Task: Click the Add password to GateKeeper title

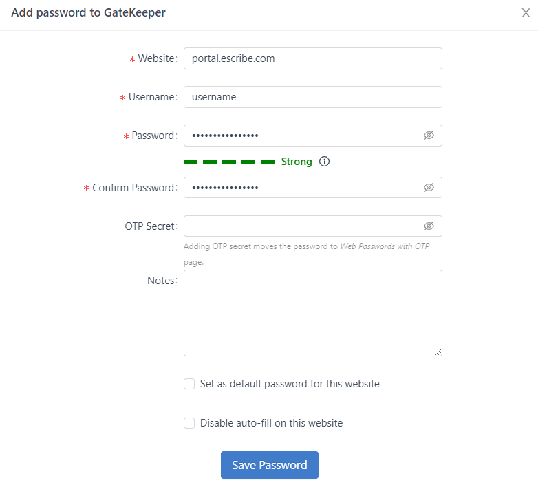Action: (88, 12)
